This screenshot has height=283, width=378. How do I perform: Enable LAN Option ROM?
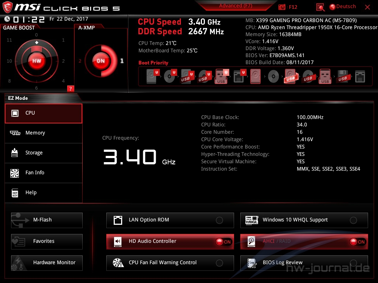pos(220,220)
